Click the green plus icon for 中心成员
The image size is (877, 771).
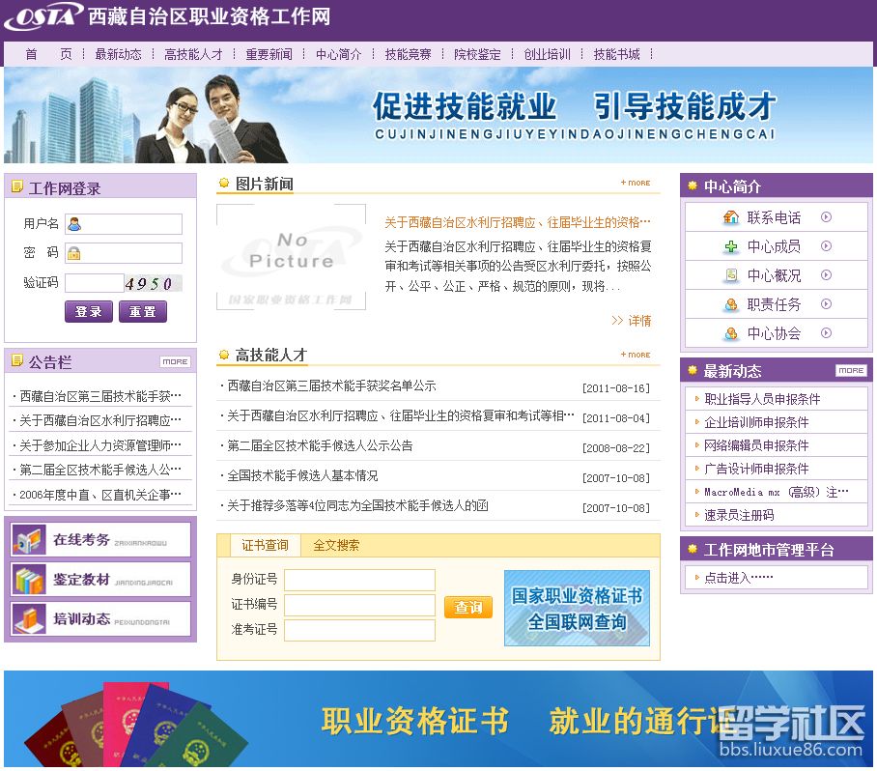[x=731, y=246]
